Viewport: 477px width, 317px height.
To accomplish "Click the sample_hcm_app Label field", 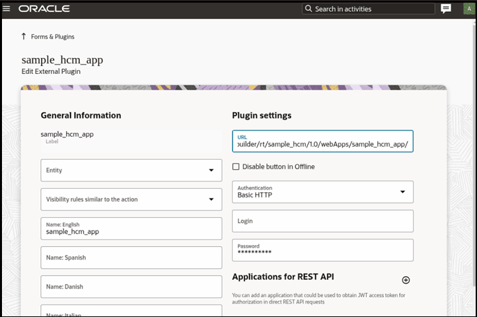I will (131, 141).
